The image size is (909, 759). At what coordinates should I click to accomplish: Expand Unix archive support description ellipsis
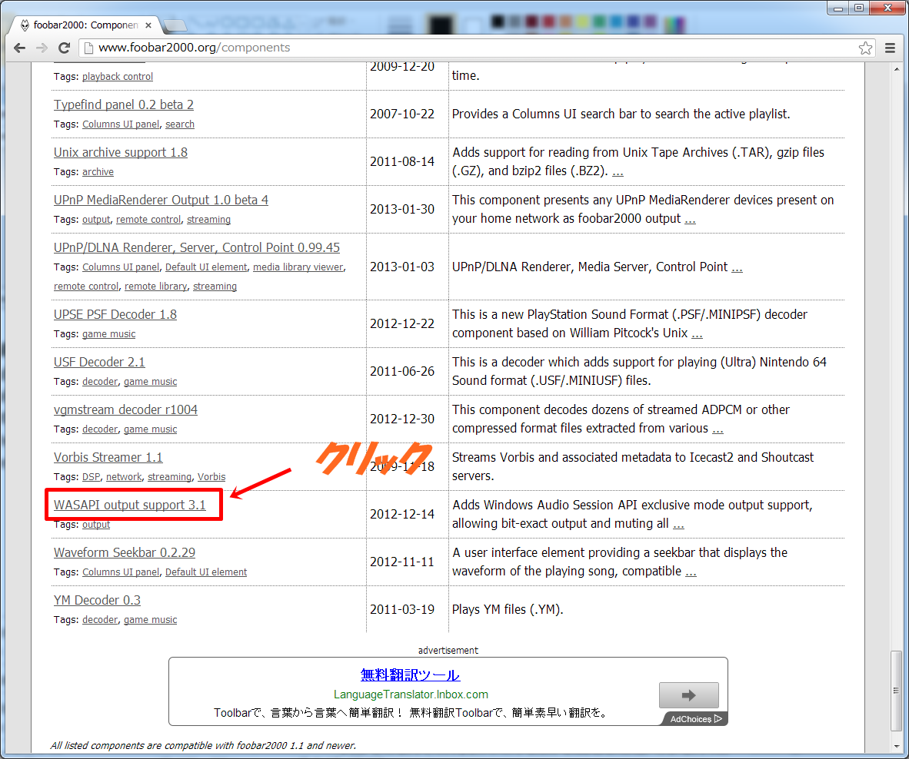coord(618,172)
